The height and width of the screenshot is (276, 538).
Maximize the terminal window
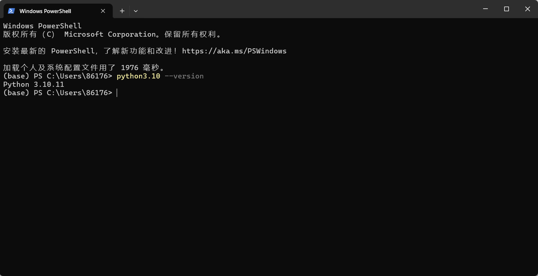[506, 9]
